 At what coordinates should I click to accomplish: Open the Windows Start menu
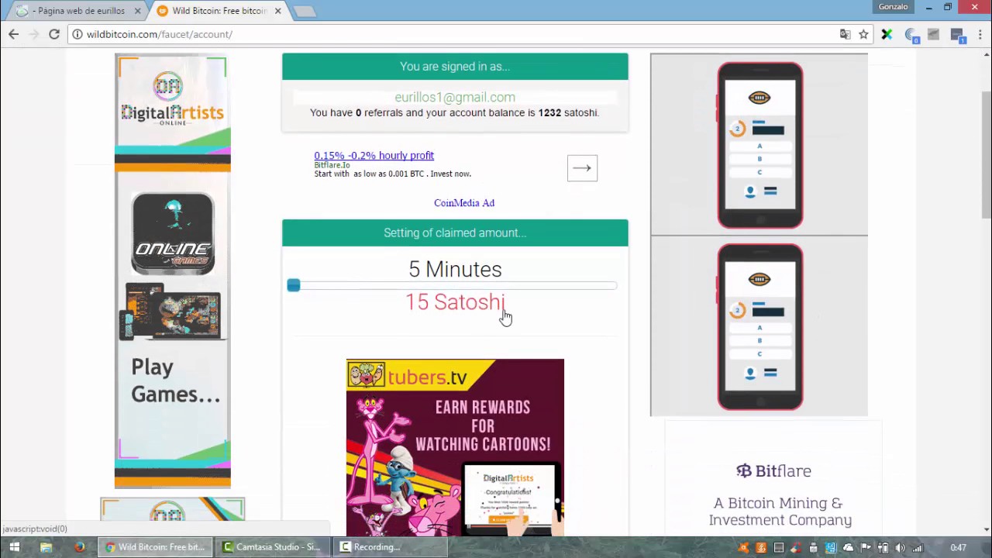(x=14, y=547)
